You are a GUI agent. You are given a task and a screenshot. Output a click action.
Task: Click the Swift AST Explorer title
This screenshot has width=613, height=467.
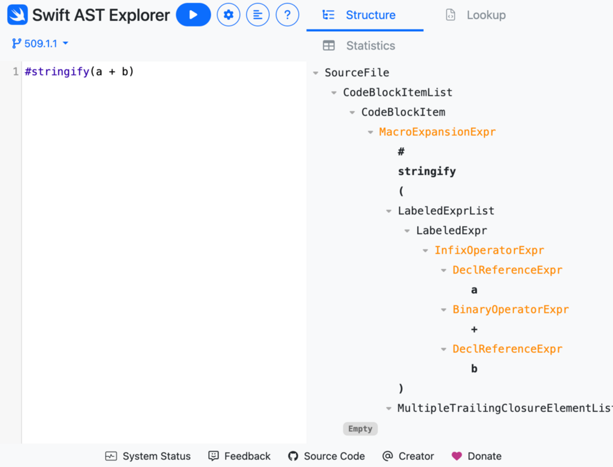tap(101, 15)
